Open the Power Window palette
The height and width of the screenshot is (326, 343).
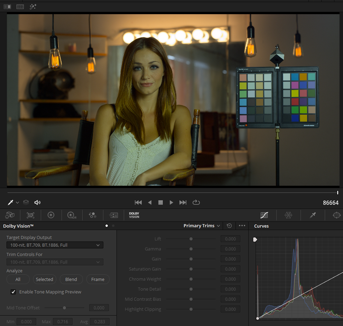336,215
